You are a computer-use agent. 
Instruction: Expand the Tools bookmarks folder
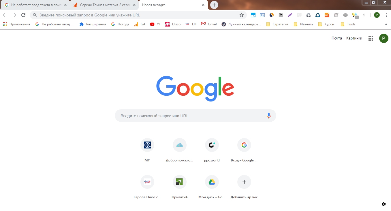(x=348, y=24)
